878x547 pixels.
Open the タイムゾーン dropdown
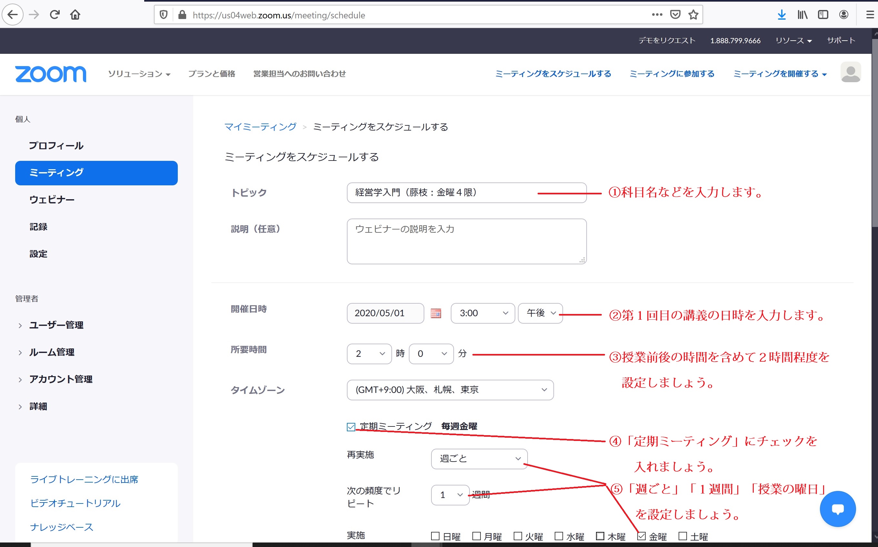[450, 390]
